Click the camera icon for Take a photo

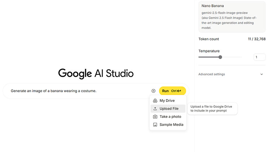(155, 117)
